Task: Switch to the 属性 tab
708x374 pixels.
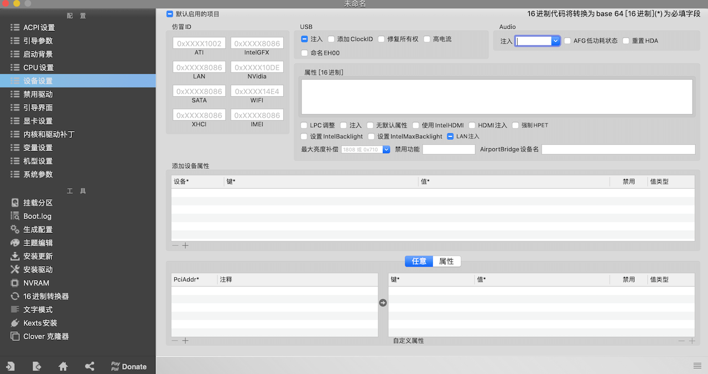Action: (x=446, y=261)
